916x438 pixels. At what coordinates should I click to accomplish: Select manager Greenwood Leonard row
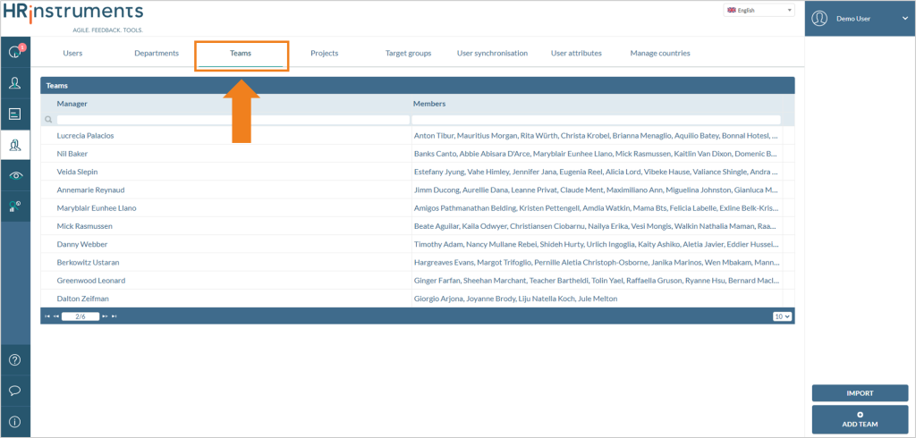(91, 281)
